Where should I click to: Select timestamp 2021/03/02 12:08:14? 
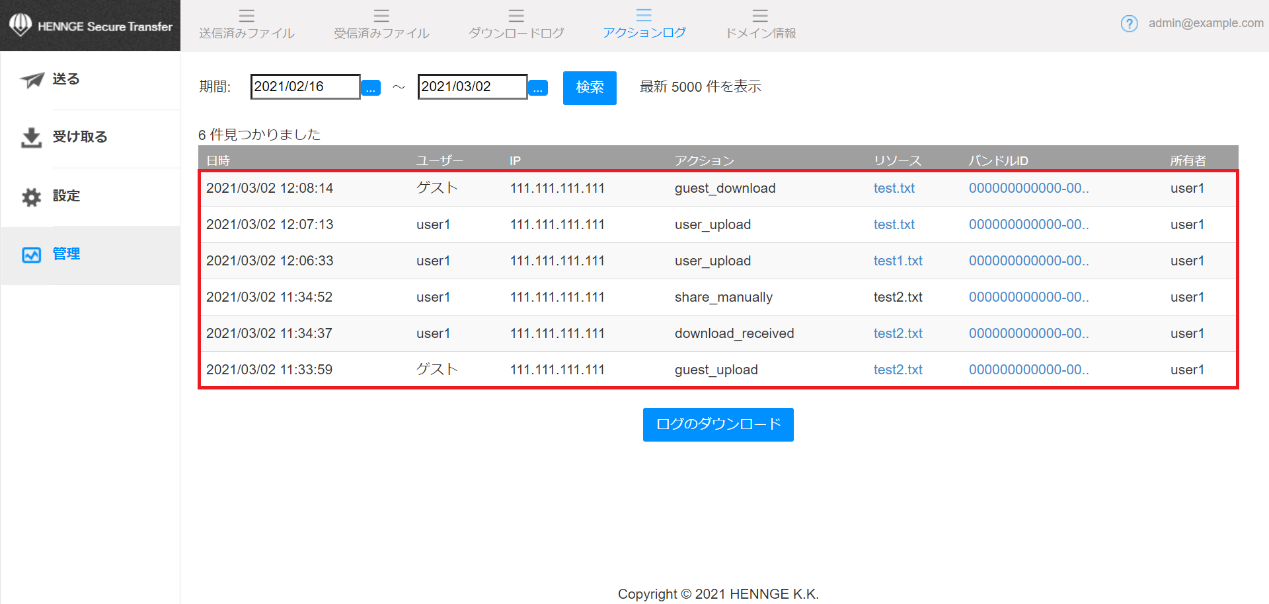[x=270, y=188]
